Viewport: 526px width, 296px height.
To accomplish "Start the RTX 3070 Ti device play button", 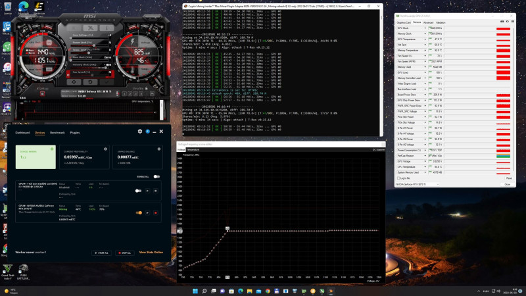I will [x=147, y=212].
